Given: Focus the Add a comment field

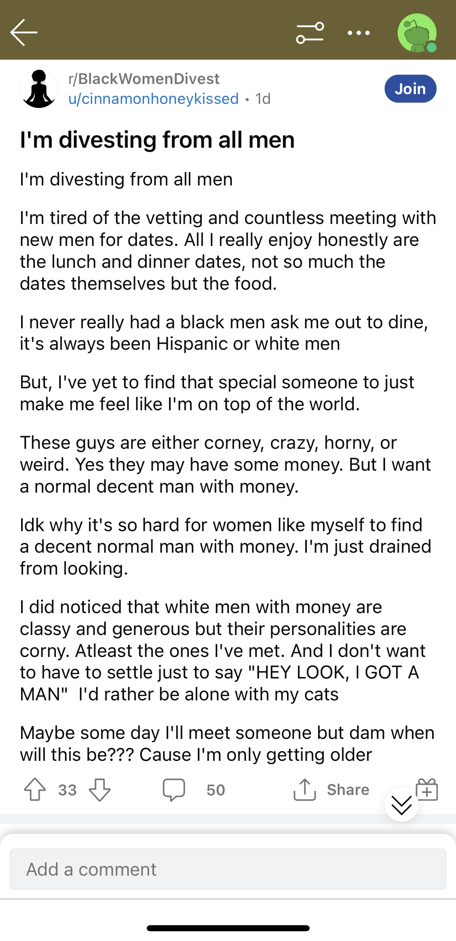Looking at the screenshot, I should pos(228,869).
